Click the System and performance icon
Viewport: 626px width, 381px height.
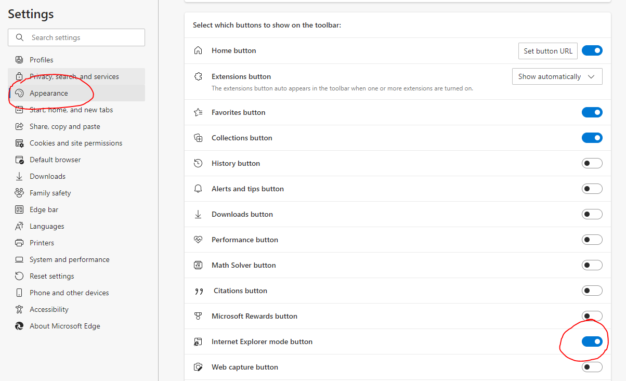click(x=19, y=259)
